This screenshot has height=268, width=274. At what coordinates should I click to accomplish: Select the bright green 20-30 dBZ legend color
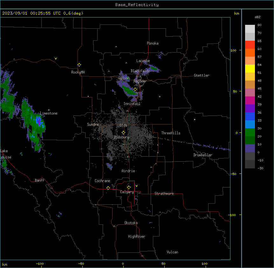250,132
